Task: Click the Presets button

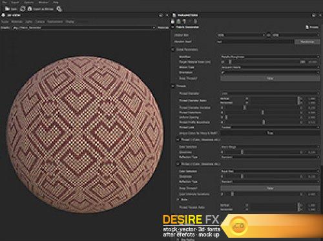Action: click(312, 27)
